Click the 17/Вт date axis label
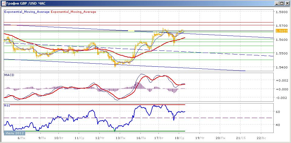The width and height of the screenshot is (291, 143). 159,138
